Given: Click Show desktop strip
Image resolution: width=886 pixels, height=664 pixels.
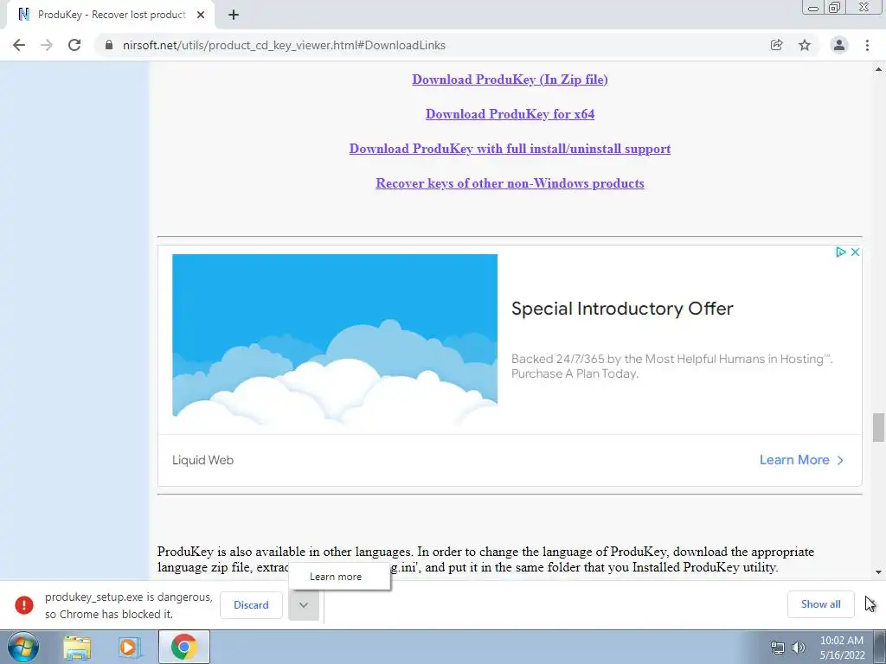Looking at the screenshot, I should click(880, 647).
